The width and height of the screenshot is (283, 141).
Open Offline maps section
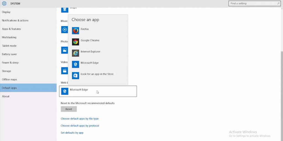pos(28,79)
